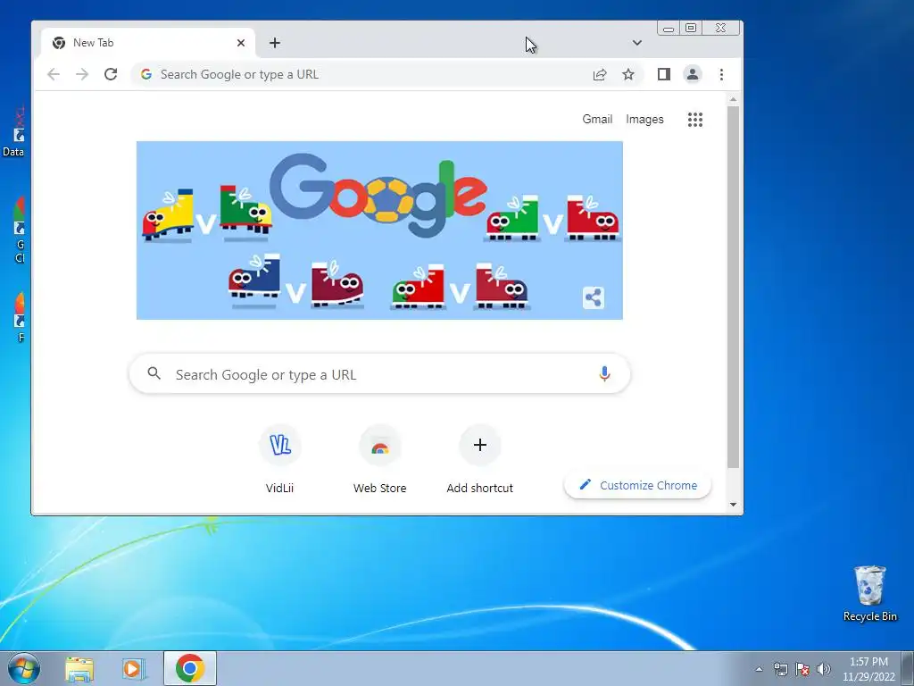Start voice search with microphone
The width and height of the screenshot is (914, 686).
tap(604, 374)
